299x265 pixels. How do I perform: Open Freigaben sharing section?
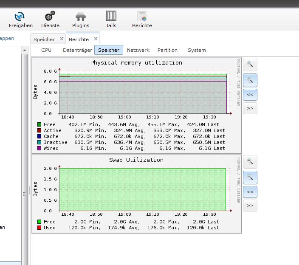click(20, 20)
